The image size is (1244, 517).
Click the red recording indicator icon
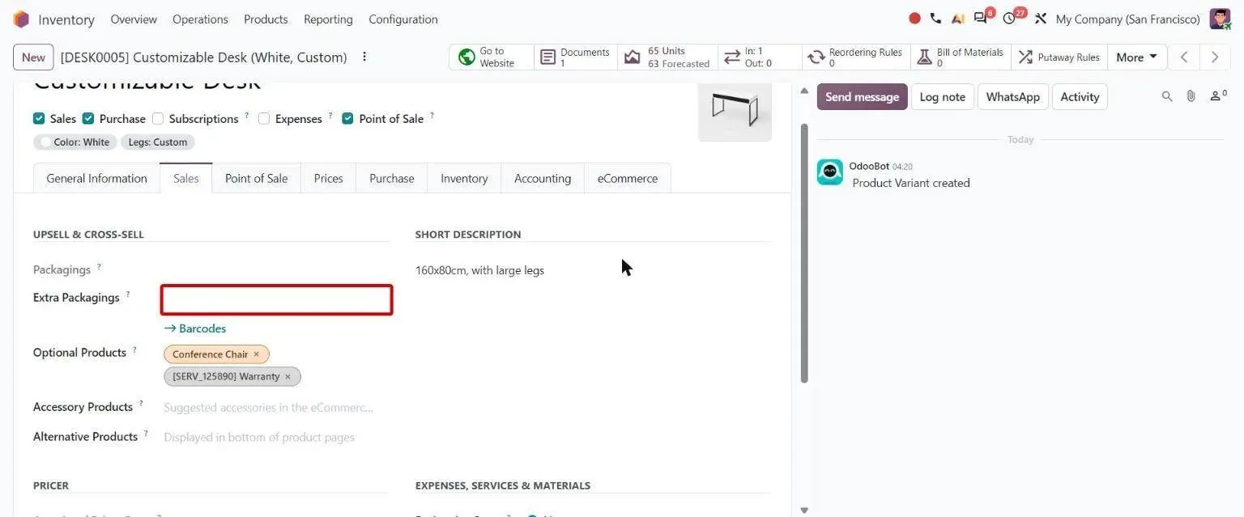click(x=914, y=19)
